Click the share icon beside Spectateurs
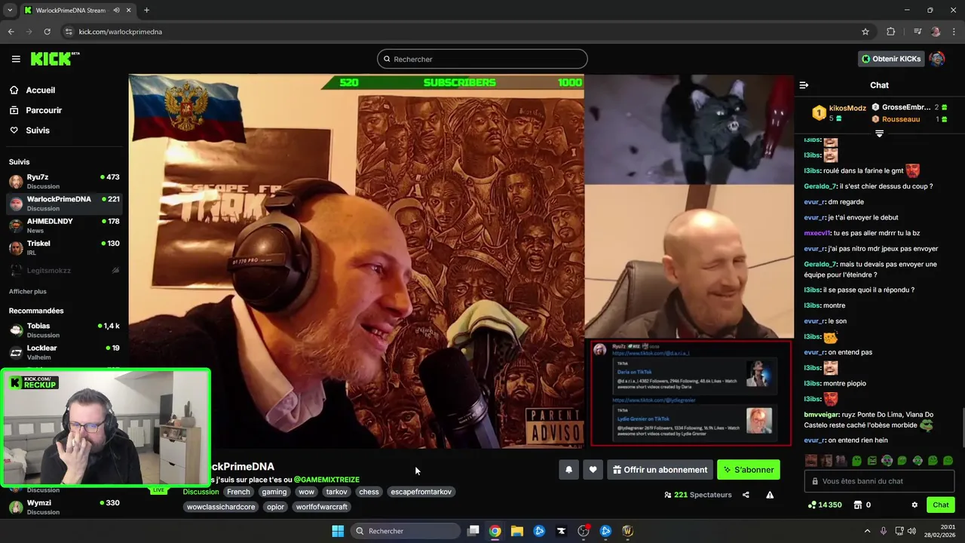The height and width of the screenshot is (543, 965). pyautogui.click(x=746, y=495)
